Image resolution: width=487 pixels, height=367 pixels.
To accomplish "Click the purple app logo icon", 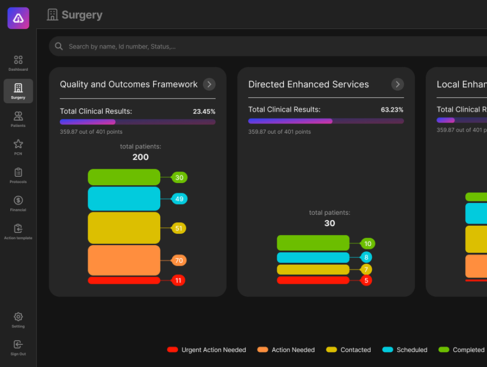I will pos(18,18).
